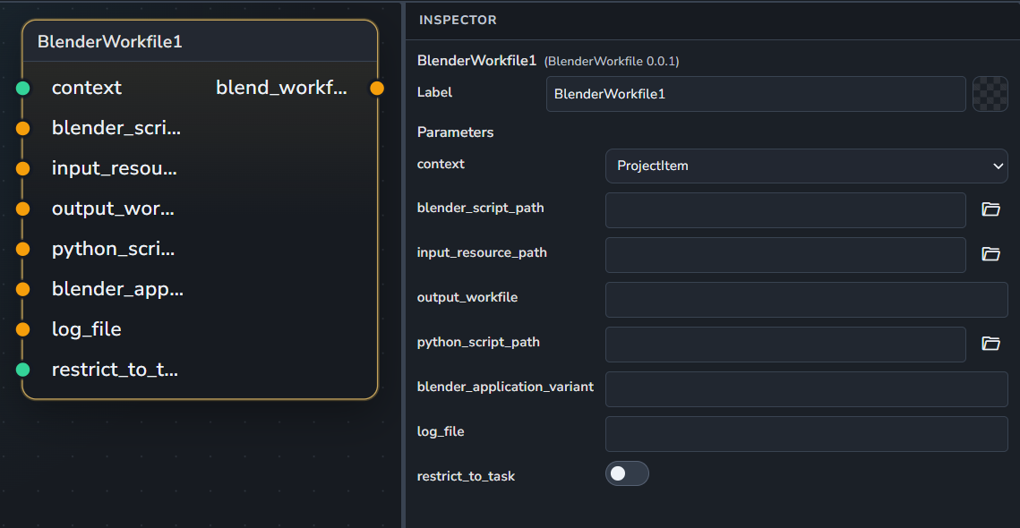Click the "(BlenderWorkfile 0.0.1)" version text
Image resolution: width=1020 pixels, height=528 pixels.
[x=612, y=62]
